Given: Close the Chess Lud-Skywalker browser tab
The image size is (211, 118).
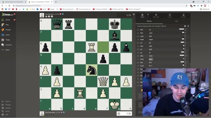Looking at the screenshot, I should (x=52, y=2).
